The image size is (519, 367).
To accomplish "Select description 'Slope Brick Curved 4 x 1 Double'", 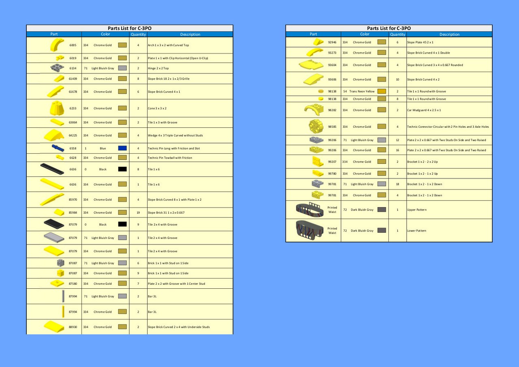I will point(428,53).
